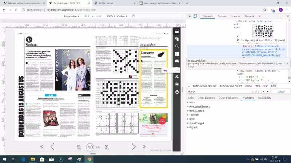291x163 pixels.
Task: Open the Responsive device dropdown
Action: 72,16
